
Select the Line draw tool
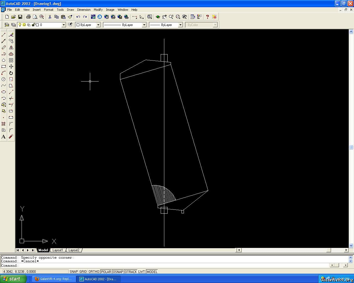click(x=4, y=35)
